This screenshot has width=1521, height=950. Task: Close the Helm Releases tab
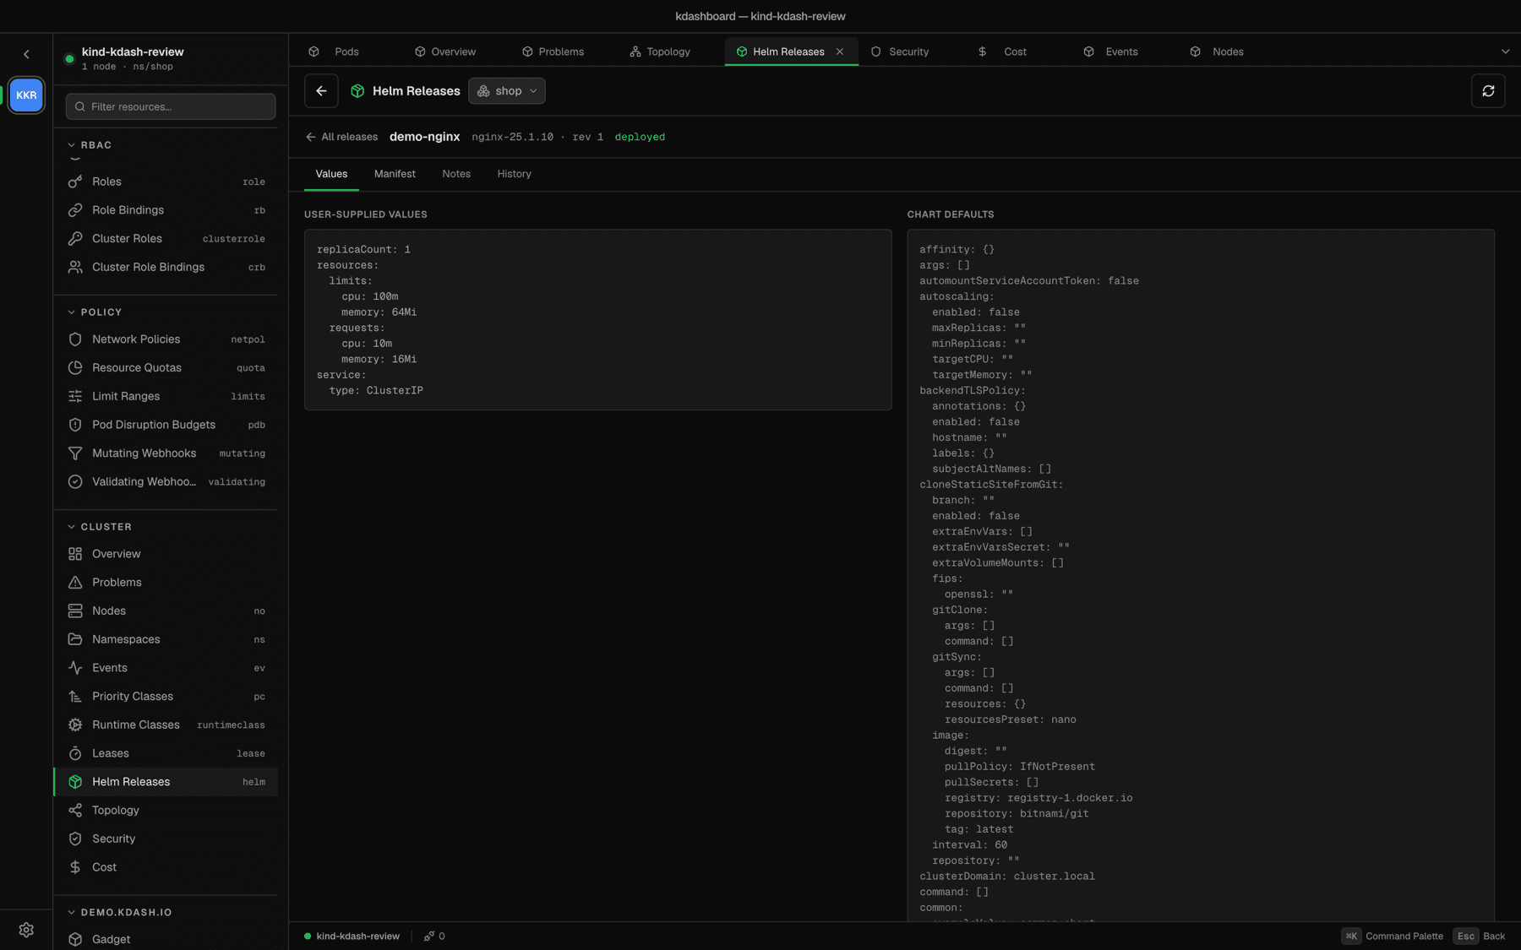840,52
